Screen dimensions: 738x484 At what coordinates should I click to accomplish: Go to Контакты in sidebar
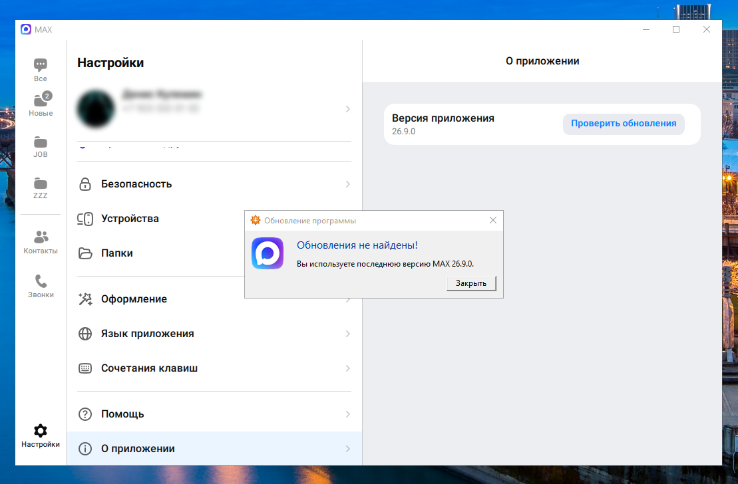pyautogui.click(x=41, y=242)
